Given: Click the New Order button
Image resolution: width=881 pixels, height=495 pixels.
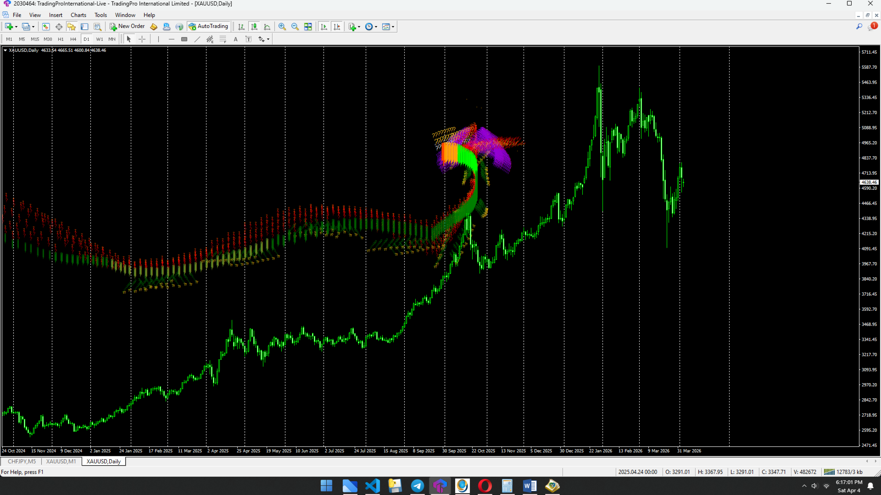Looking at the screenshot, I should pyautogui.click(x=127, y=27).
